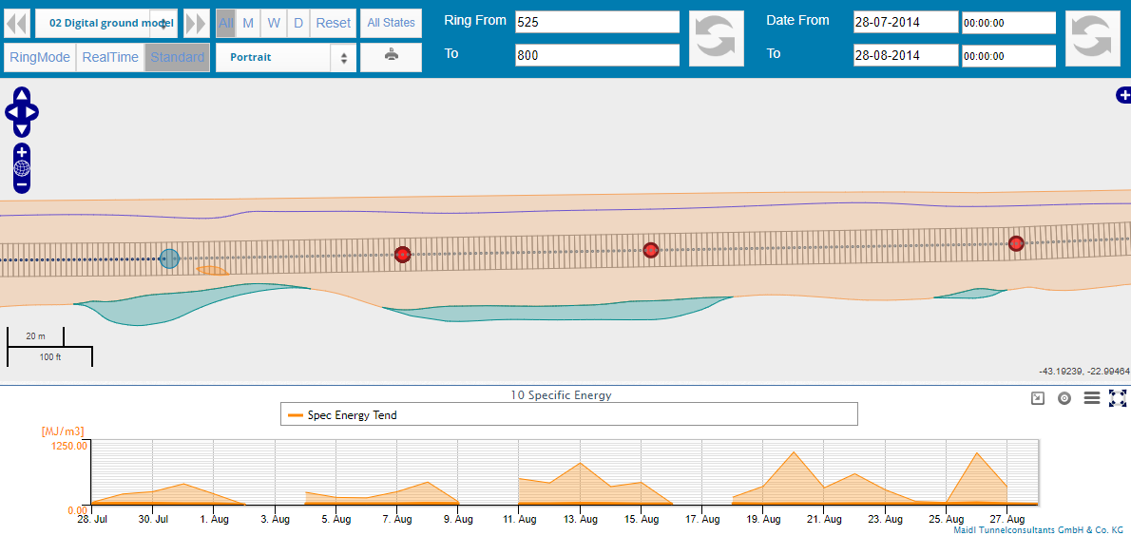Zoom in on the map
The image size is (1131, 536).
[x=22, y=152]
